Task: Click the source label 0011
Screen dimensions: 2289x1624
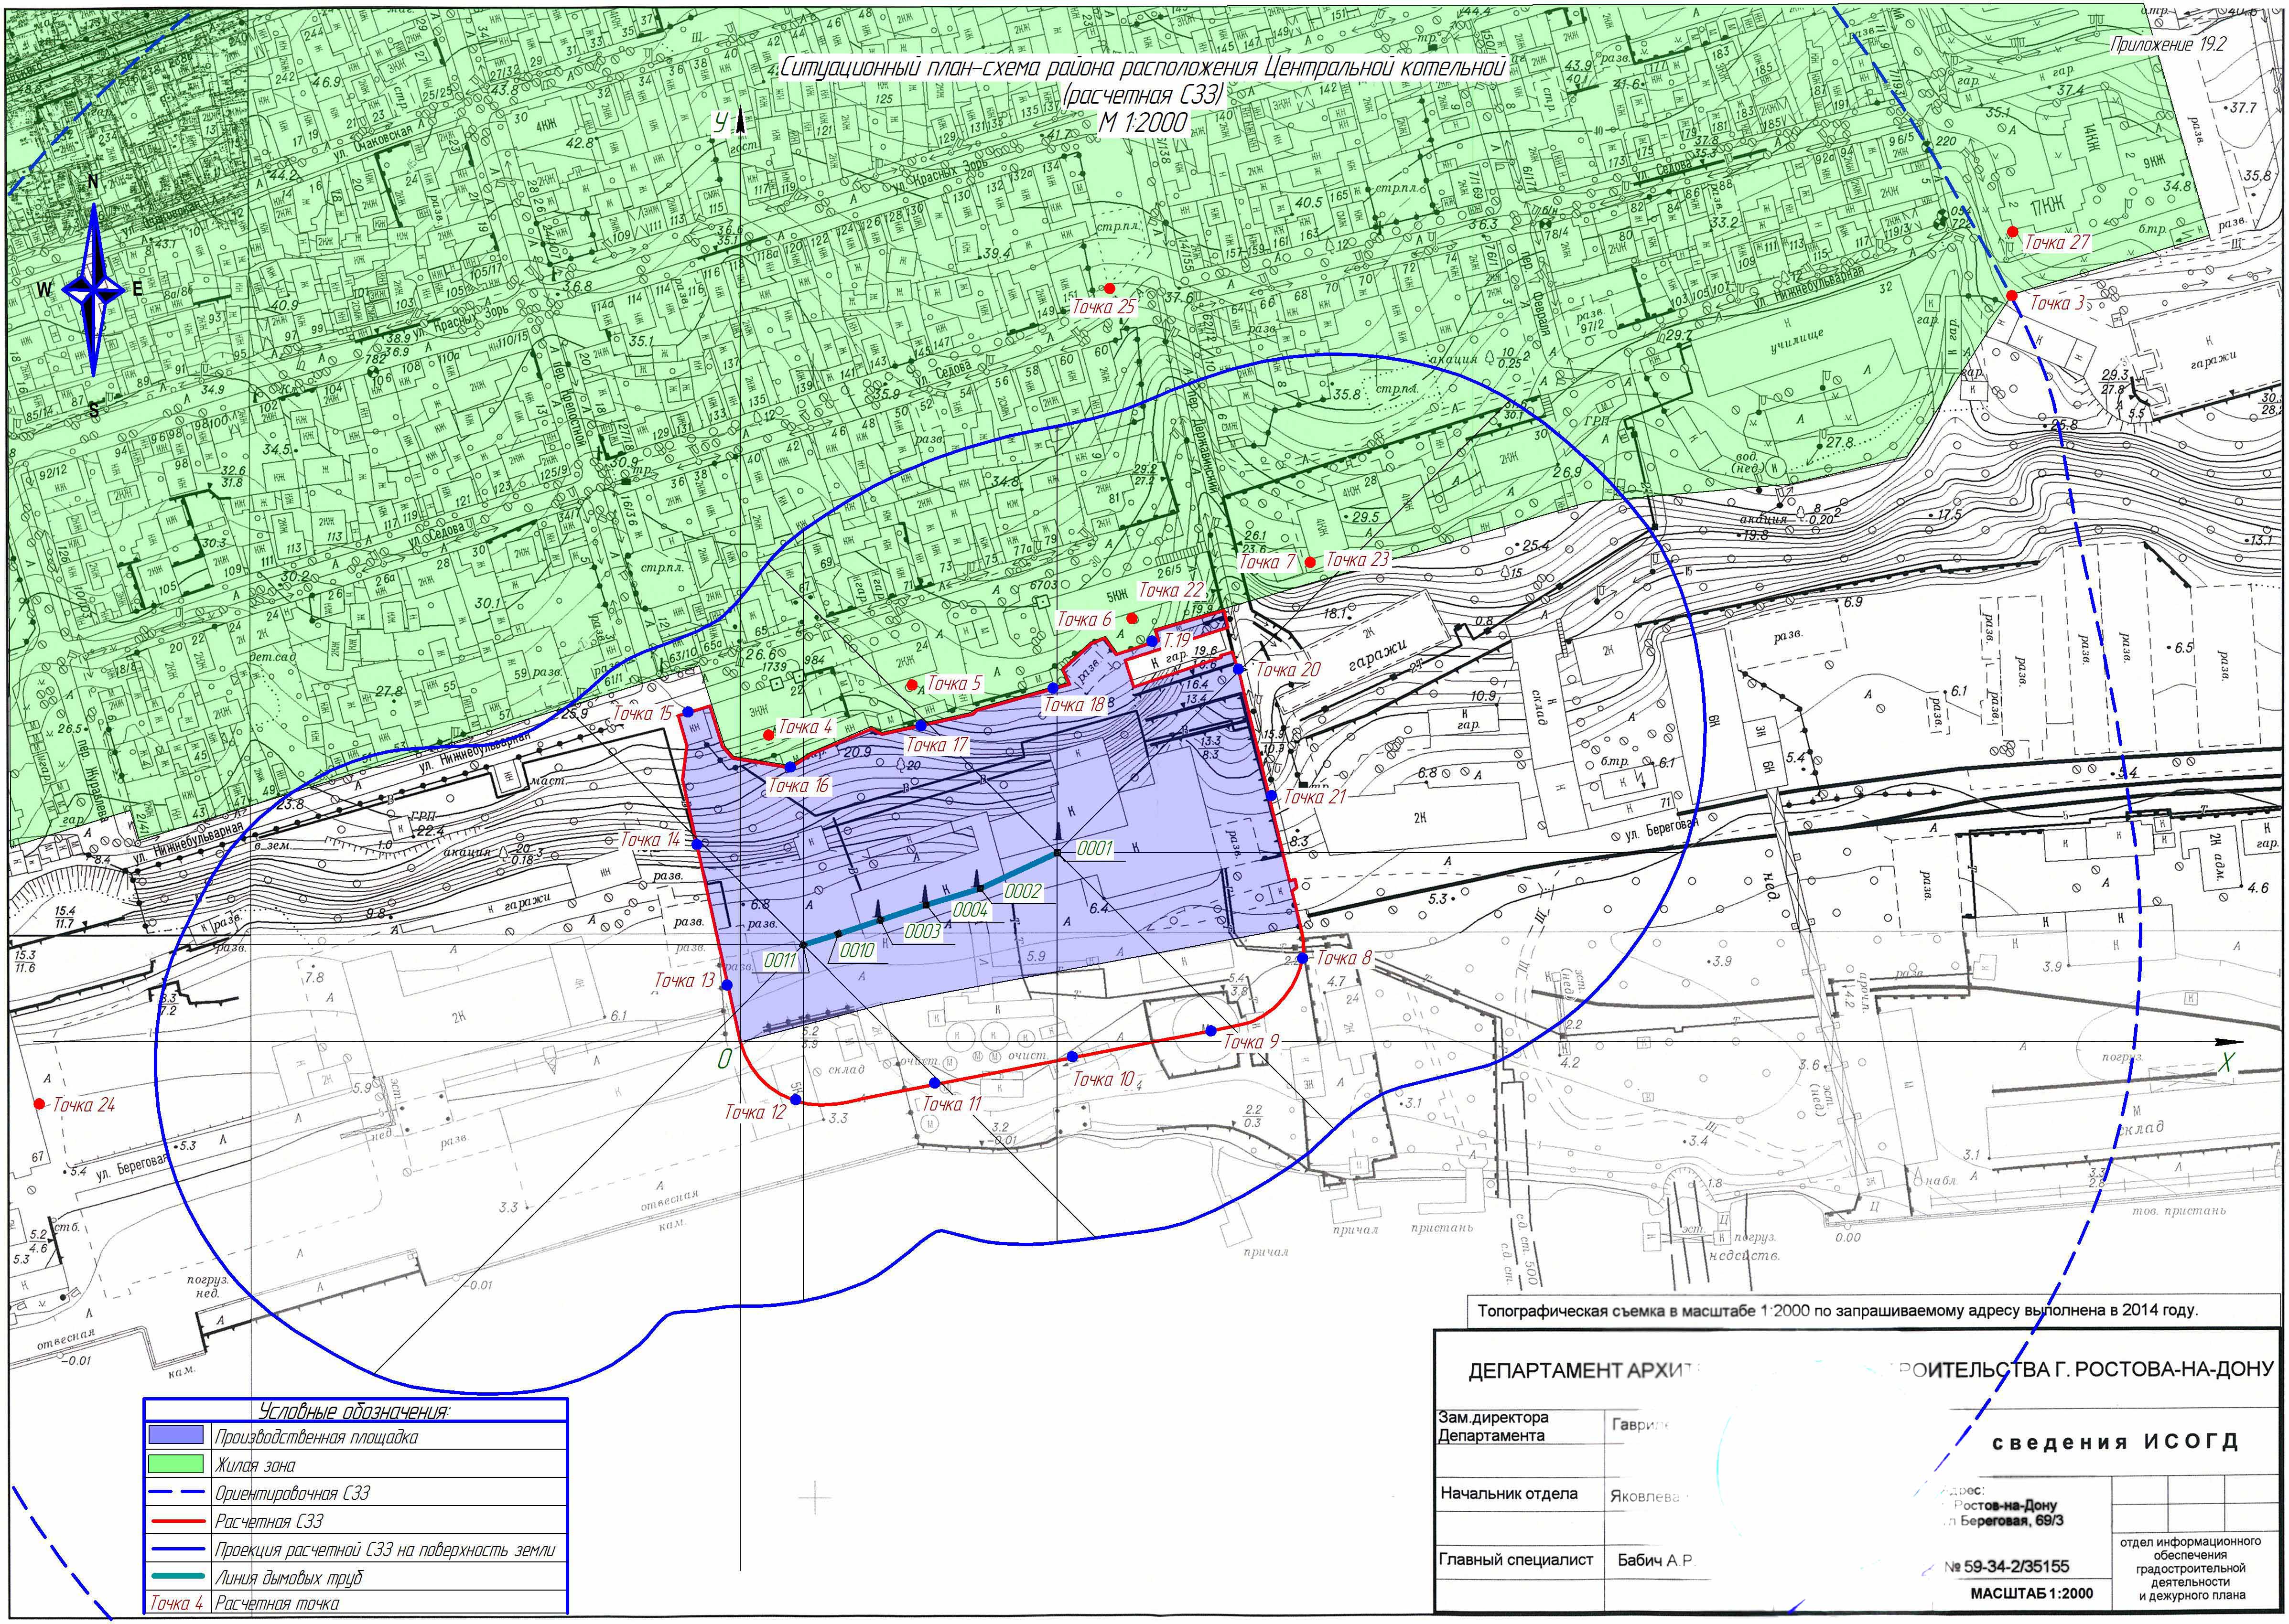Action: (780, 961)
